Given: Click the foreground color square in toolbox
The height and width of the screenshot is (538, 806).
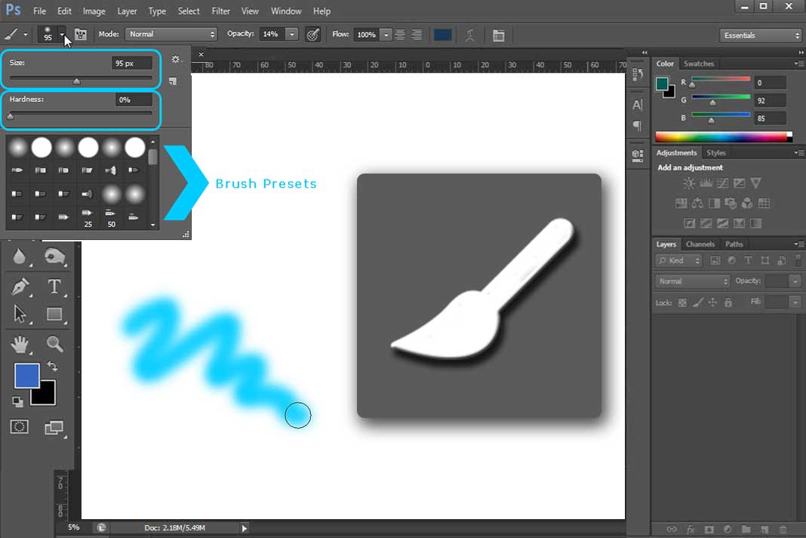Looking at the screenshot, I should click(26, 375).
